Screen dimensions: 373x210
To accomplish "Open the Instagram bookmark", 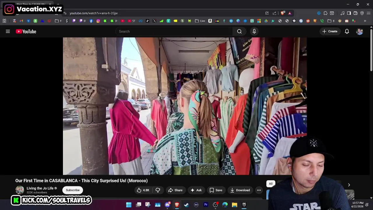I will click(98, 21).
